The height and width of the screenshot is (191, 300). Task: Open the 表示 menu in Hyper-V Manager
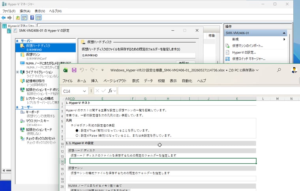click(x=40, y=11)
